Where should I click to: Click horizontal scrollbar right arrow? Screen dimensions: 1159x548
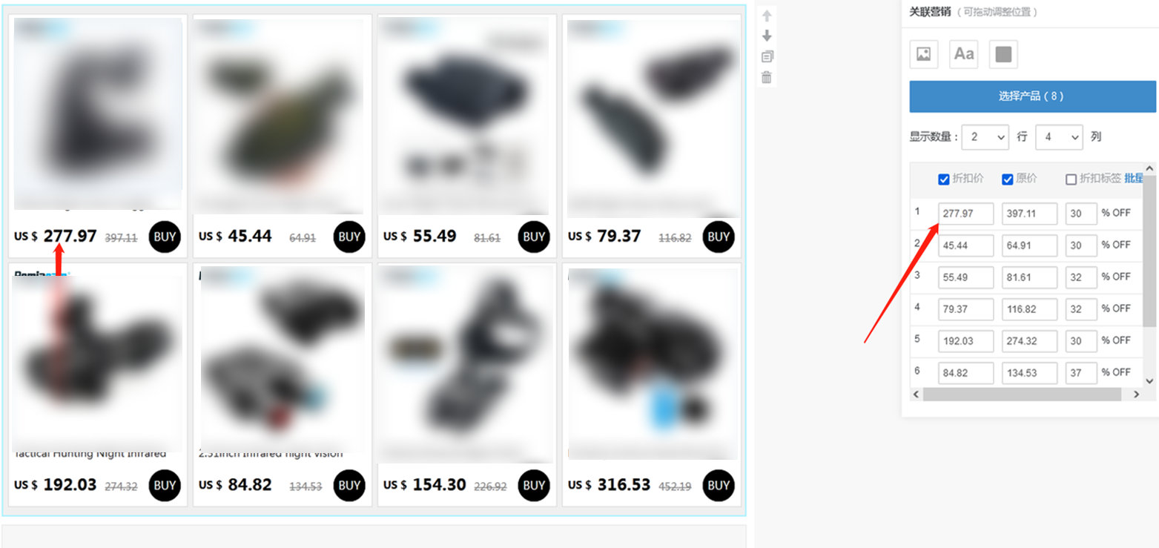tap(1136, 395)
